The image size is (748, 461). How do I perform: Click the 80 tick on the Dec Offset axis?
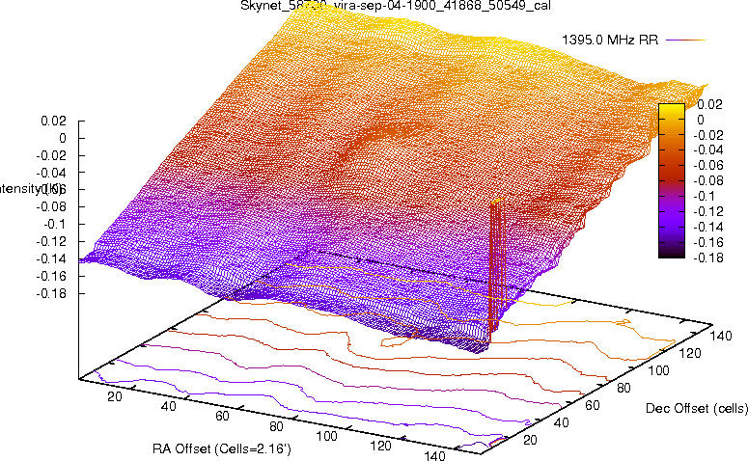tap(623, 388)
